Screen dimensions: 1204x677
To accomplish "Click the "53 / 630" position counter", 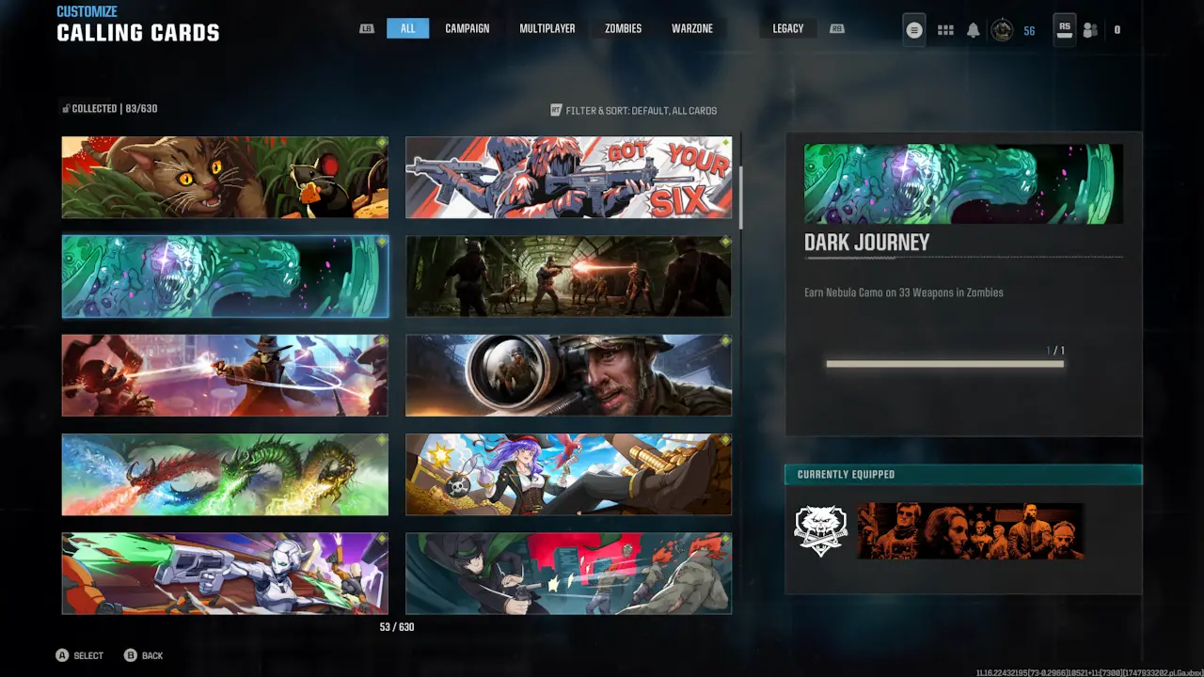I will (397, 627).
